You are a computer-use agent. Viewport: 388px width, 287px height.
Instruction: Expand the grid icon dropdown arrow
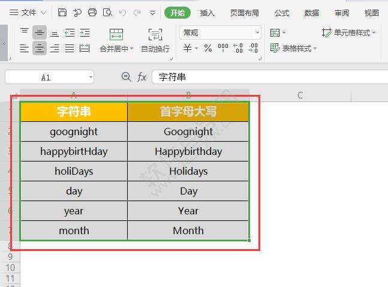(x=284, y=32)
